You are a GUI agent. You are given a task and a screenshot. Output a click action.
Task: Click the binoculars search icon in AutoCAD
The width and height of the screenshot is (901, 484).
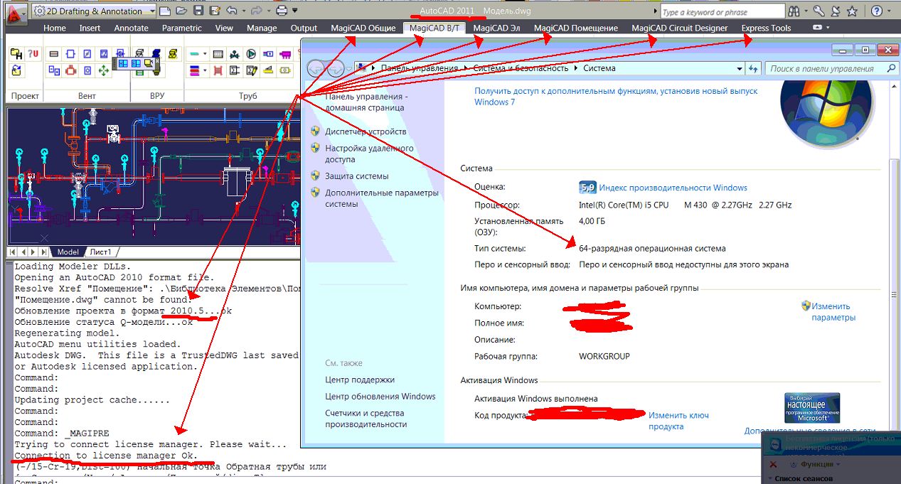tap(794, 11)
